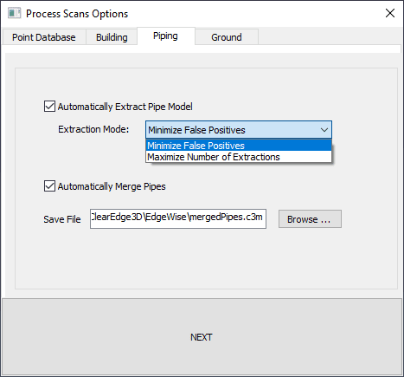Open the Building tab
The image size is (404, 377).
click(x=112, y=37)
